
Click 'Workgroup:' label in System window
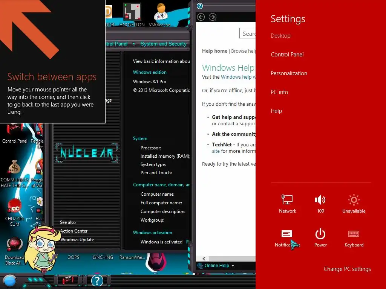[x=152, y=220]
